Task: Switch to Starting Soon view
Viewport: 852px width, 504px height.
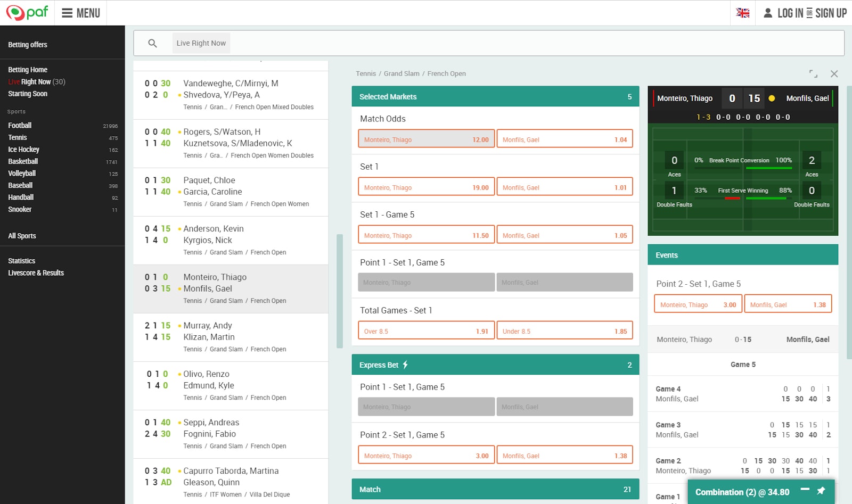Action: (27, 93)
